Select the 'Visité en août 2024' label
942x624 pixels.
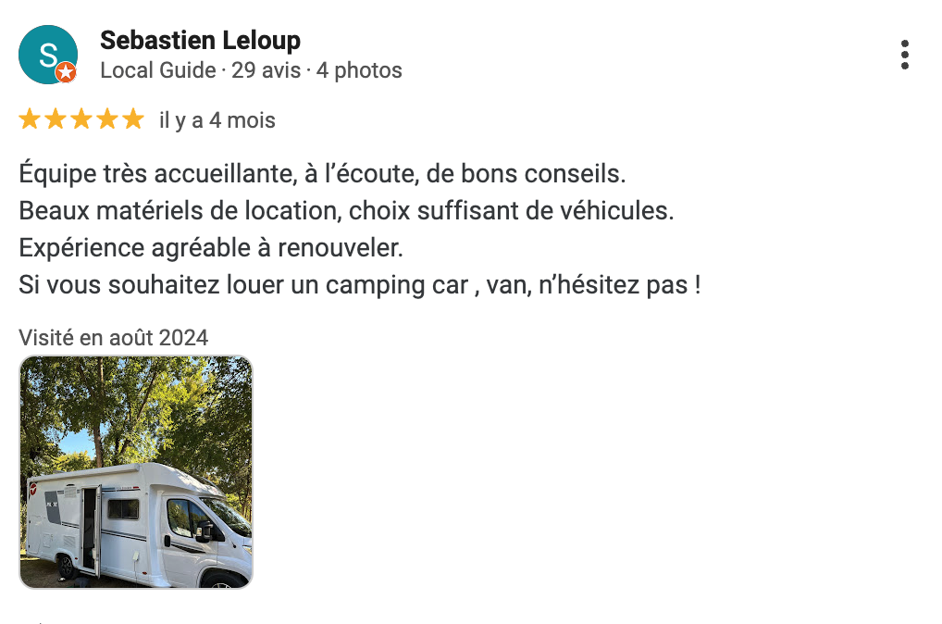113,338
